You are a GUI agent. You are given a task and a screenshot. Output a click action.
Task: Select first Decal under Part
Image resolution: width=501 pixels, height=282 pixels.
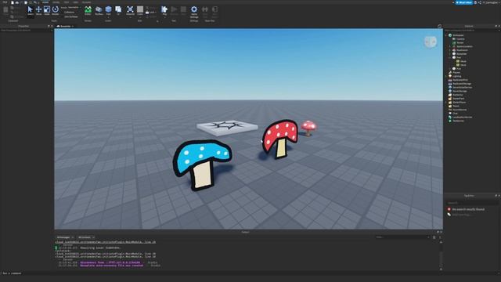tap(463, 61)
